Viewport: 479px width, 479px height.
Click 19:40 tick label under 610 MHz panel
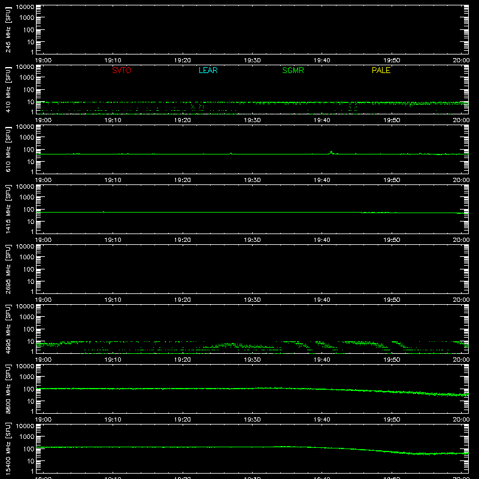coord(322,180)
